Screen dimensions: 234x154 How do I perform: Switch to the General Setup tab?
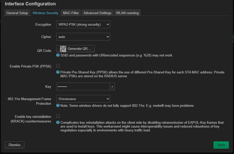[17, 13]
